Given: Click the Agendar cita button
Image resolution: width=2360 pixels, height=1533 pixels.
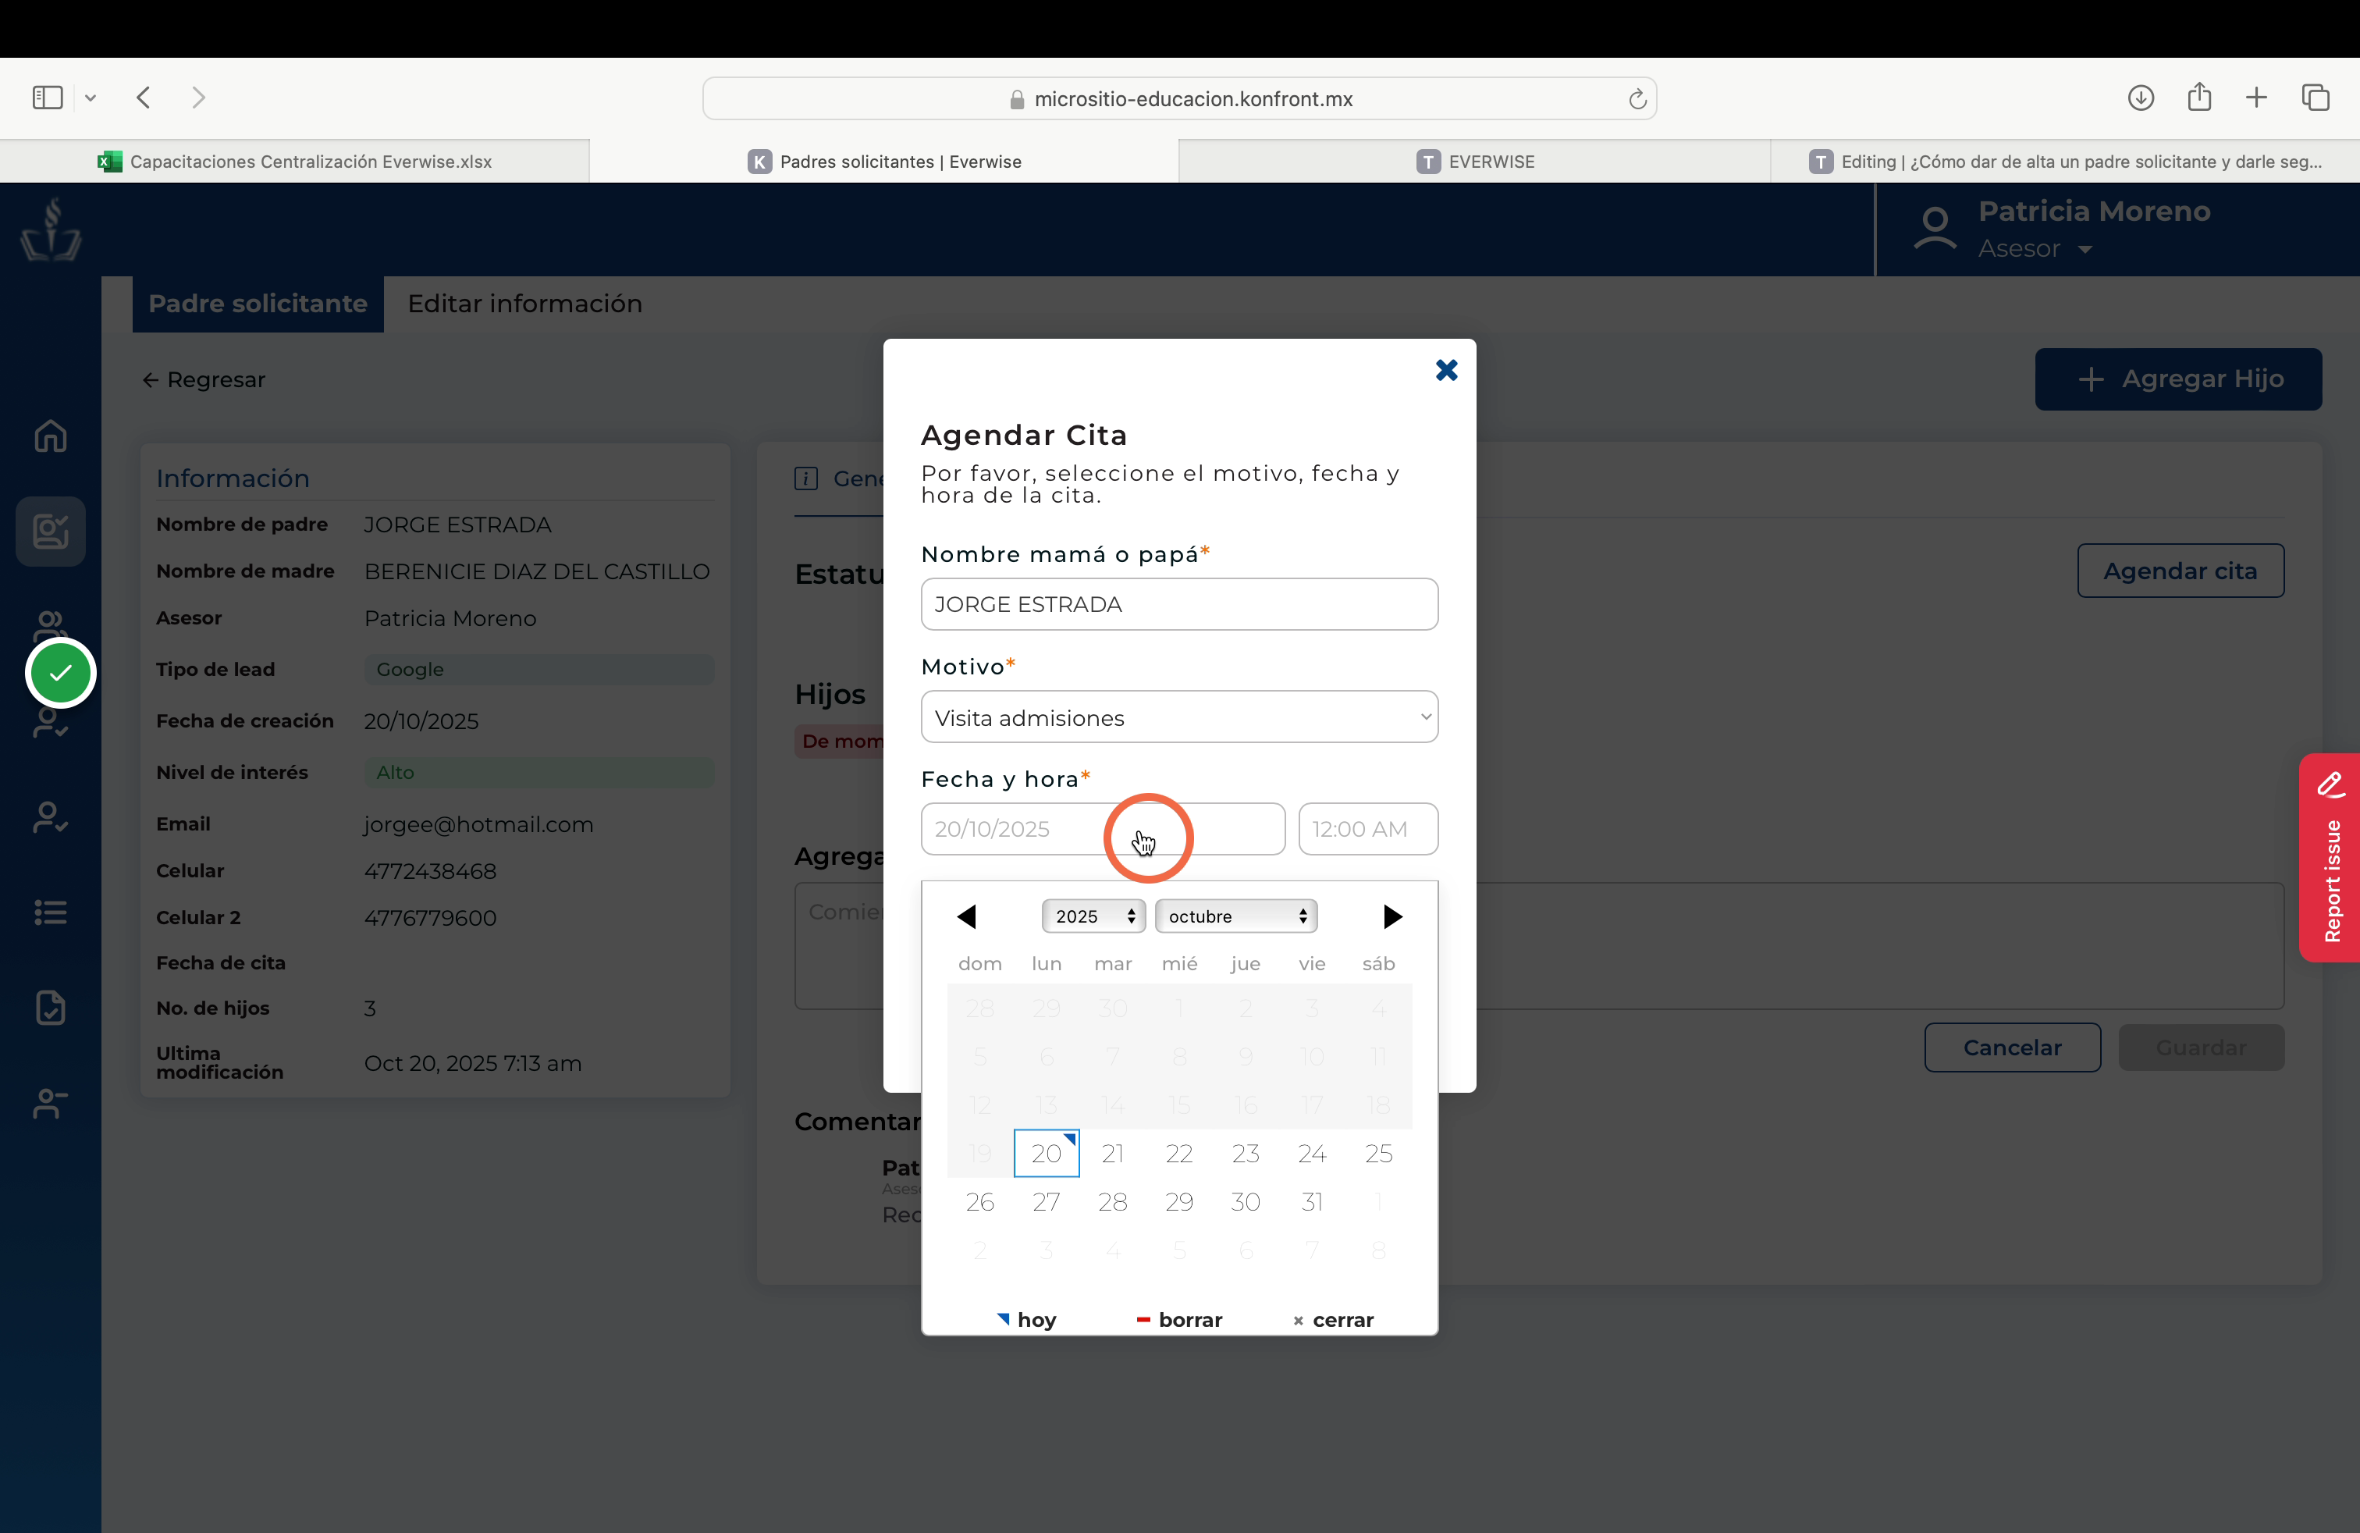Looking at the screenshot, I should coord(2180,570).
